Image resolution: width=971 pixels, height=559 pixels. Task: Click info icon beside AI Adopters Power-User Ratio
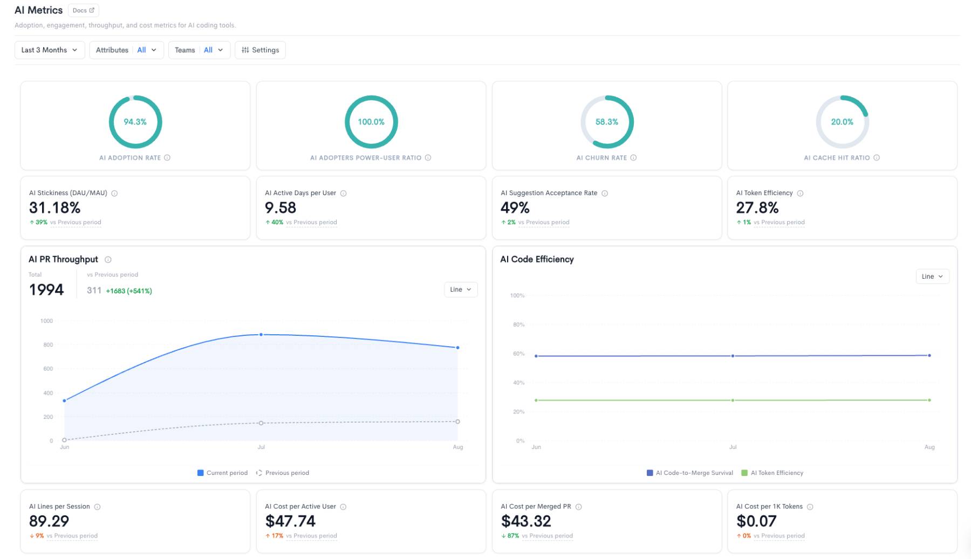(x=428, y=158)
